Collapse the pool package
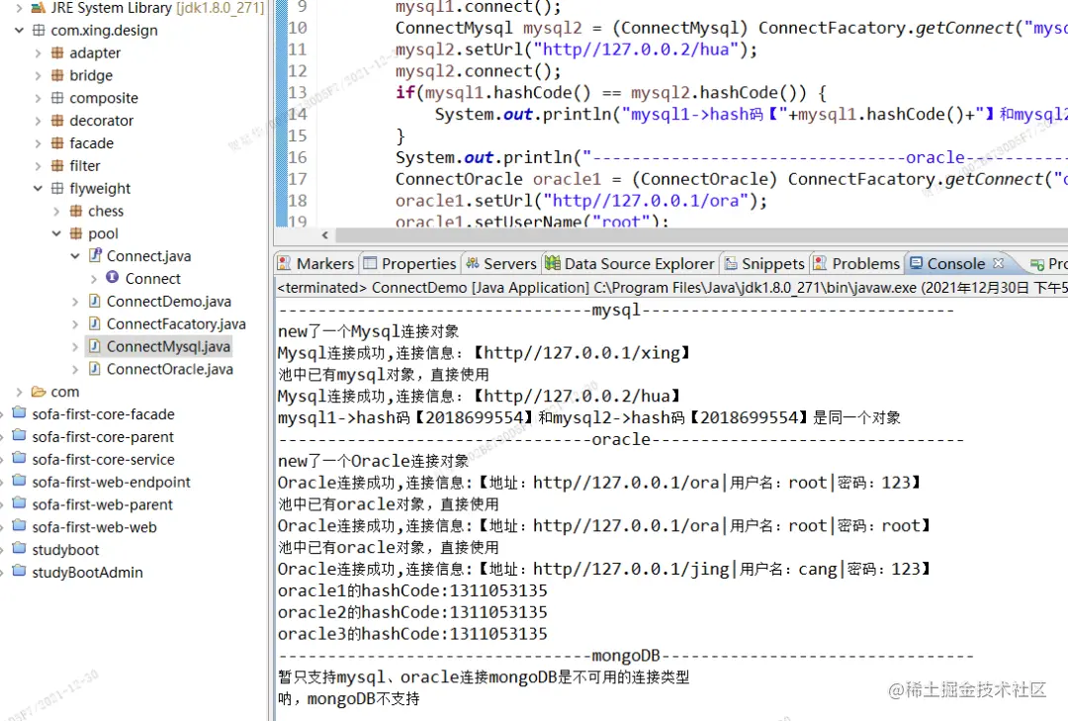Viewport: 1068px width, 721px height. (56, 233)
